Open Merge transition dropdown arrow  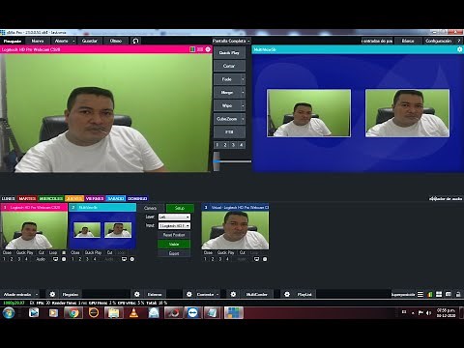coord(243,93)
